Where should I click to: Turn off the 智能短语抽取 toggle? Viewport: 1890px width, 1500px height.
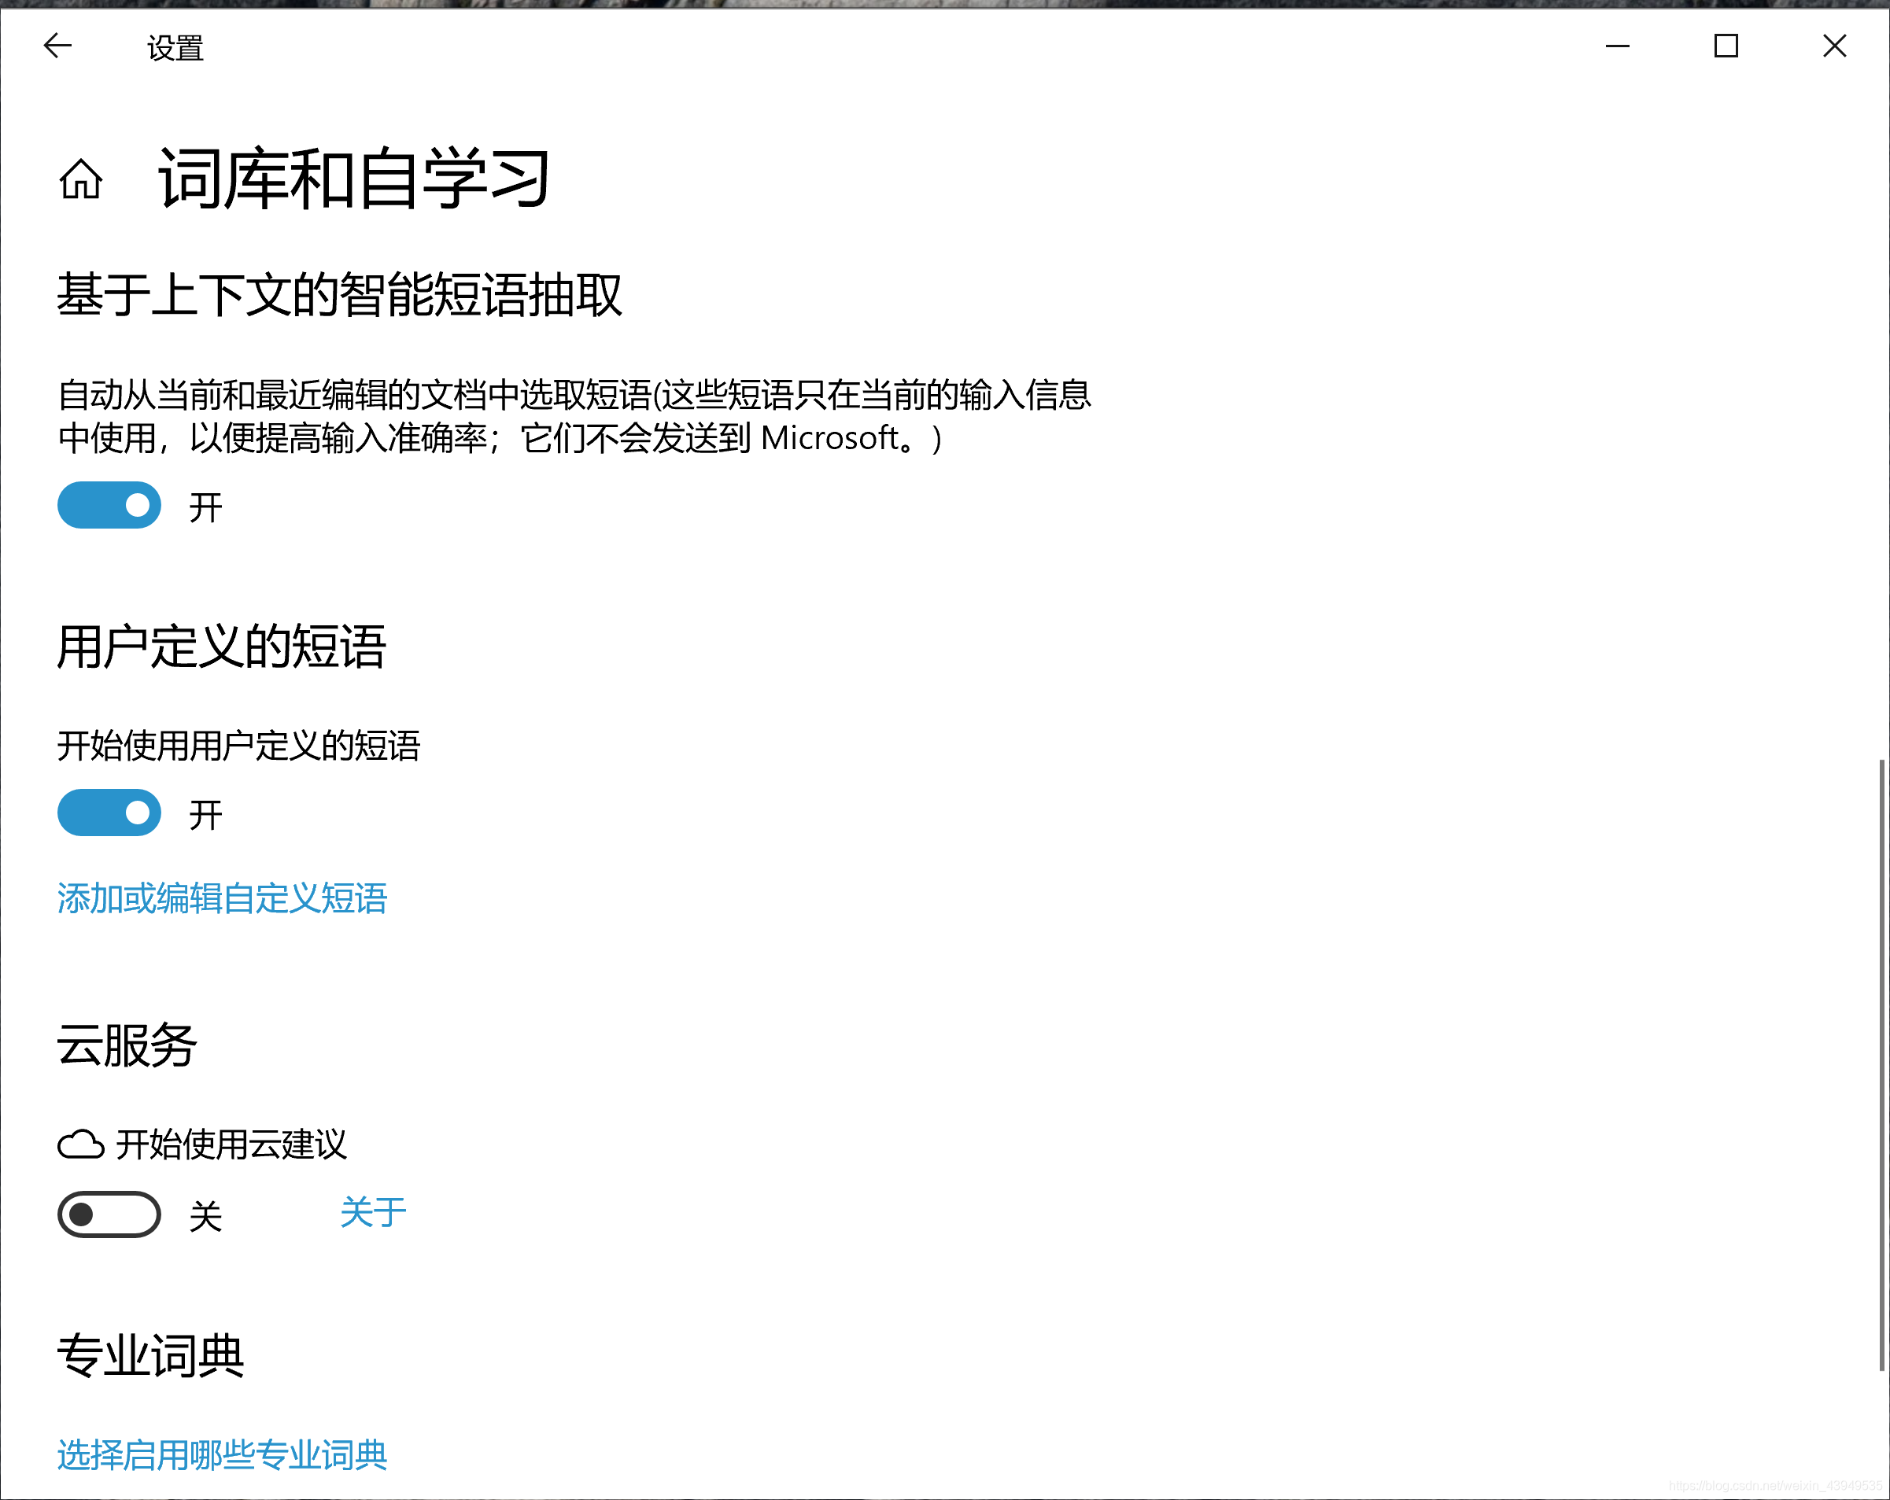click(109, 506)
